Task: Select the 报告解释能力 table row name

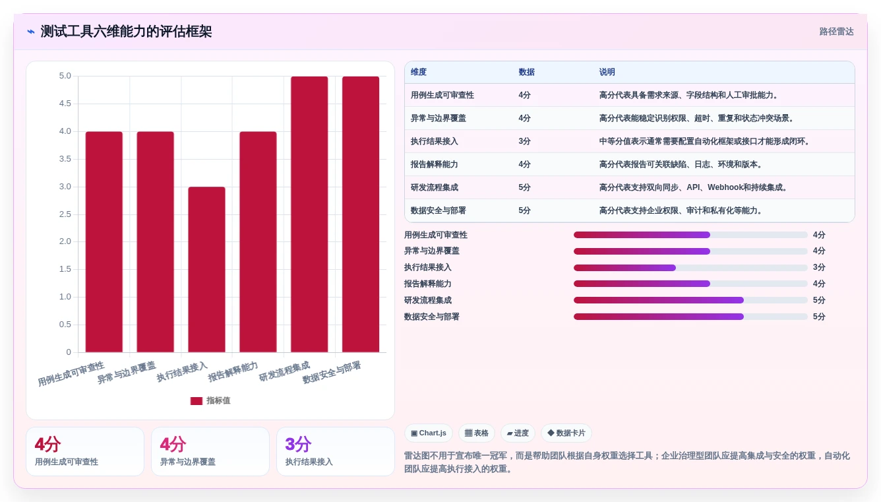Action: click(x=435, y=164)
